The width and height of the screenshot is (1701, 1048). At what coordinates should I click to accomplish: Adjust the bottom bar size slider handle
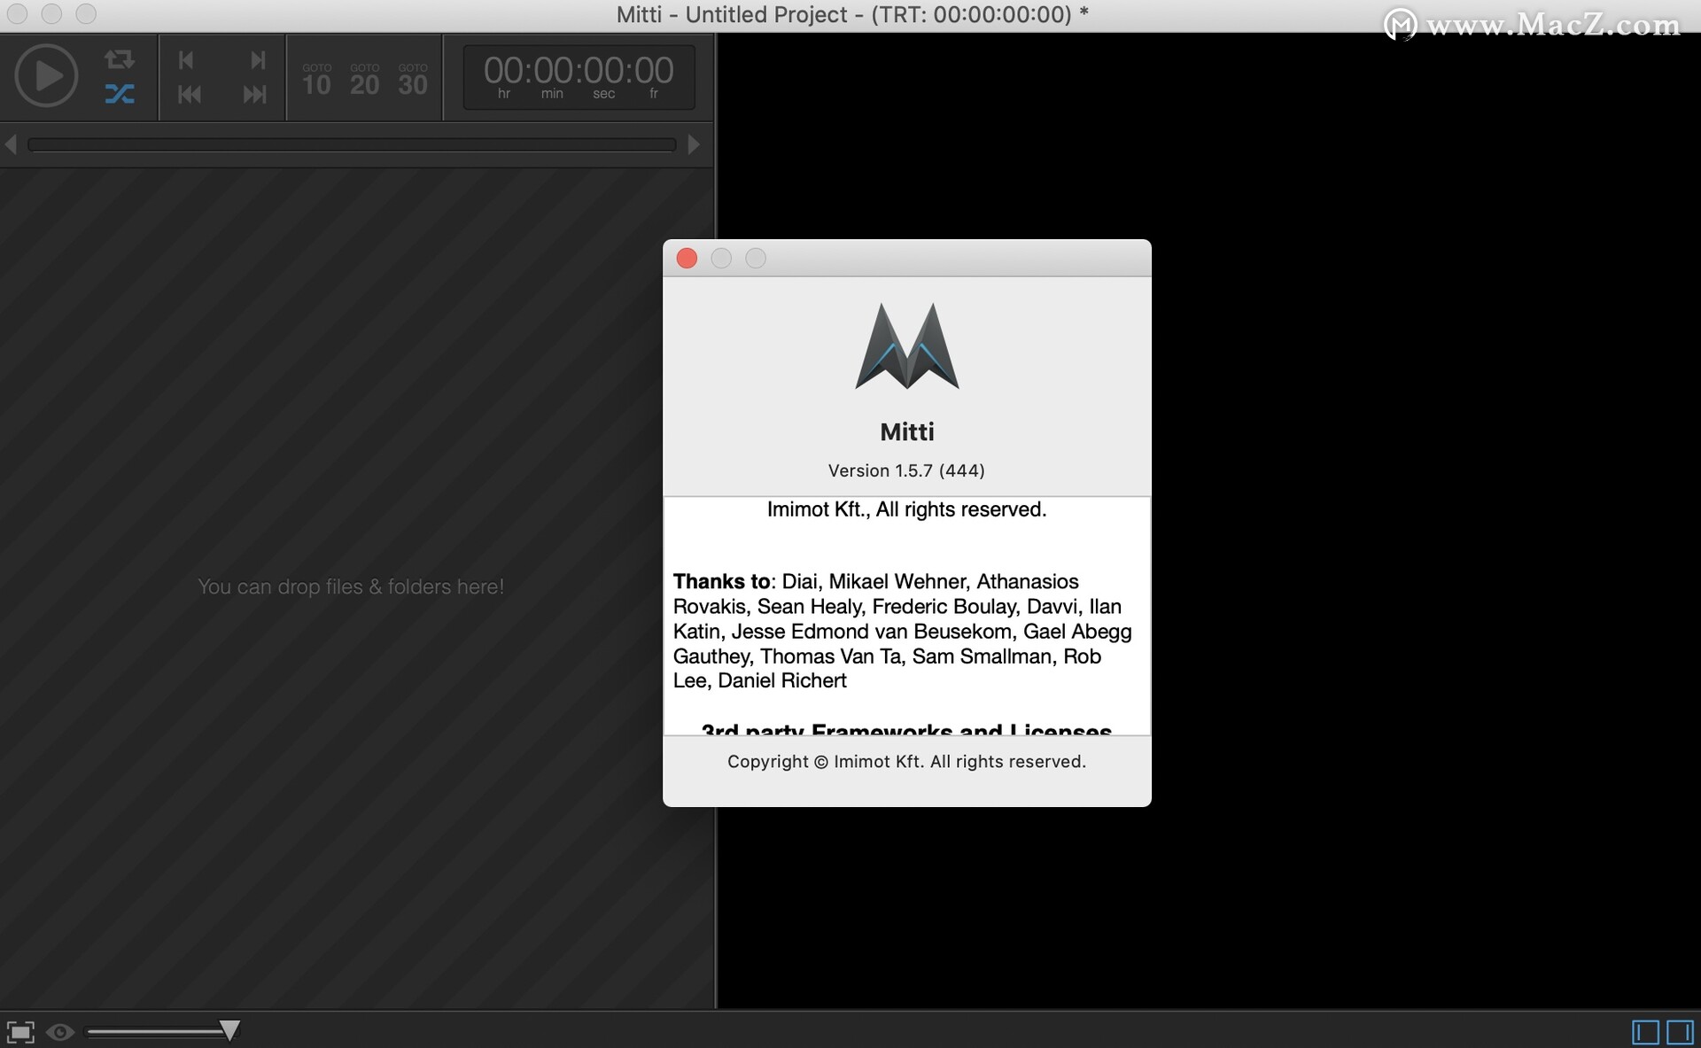pos(229,1030)
